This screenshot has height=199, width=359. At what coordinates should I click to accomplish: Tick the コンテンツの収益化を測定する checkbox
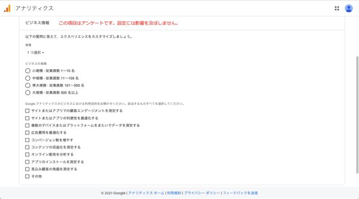pyautogui.click(x=27, y=147)
